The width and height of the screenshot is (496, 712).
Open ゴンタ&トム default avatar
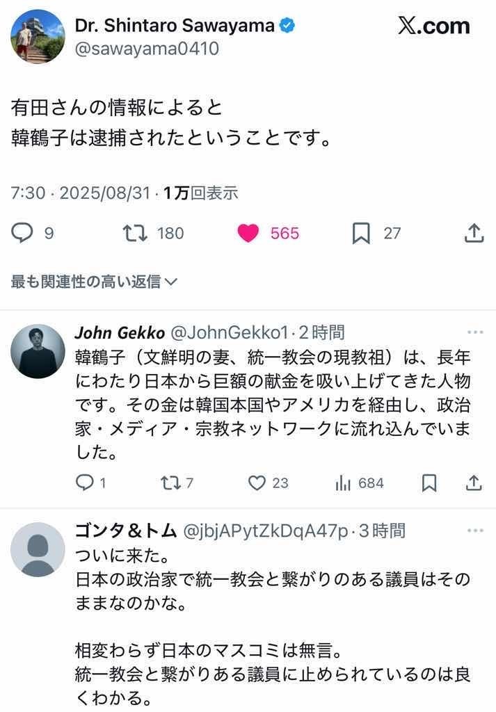[38, 549]
